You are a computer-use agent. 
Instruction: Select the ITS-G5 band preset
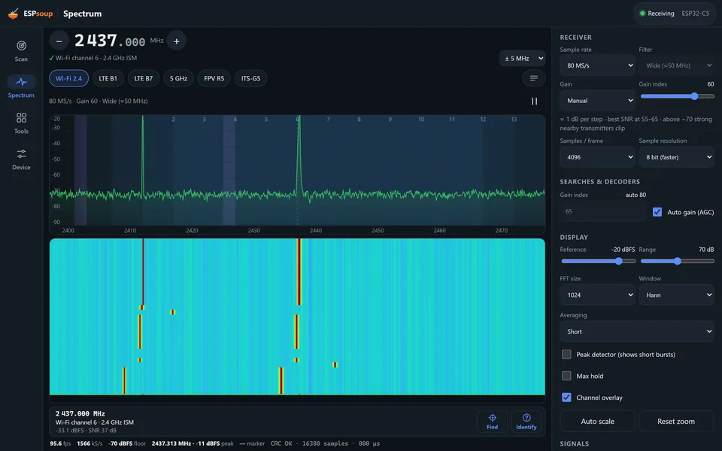click(x=251, y=78)
